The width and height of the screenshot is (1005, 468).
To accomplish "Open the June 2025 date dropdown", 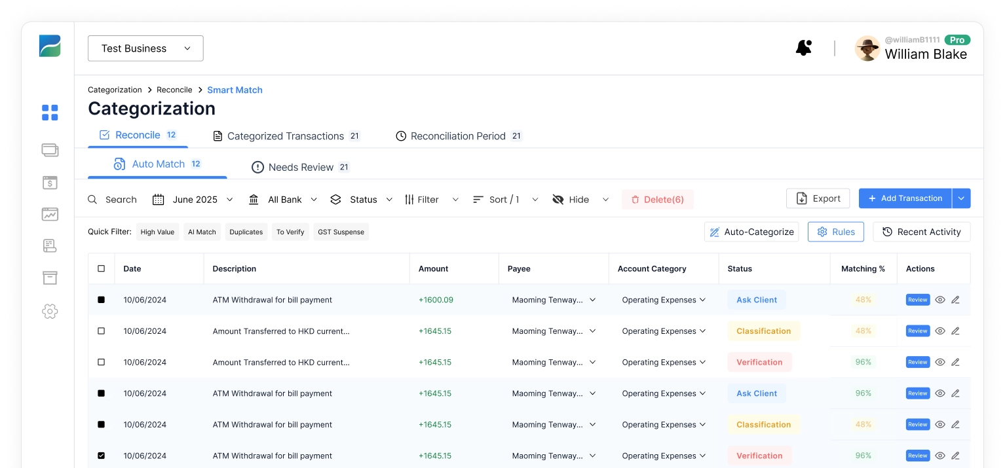I will tap(193, 200).
